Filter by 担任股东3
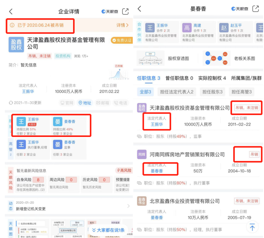This screenshot has height=238, width=264. pyautogui.click(x=212, y=92)
